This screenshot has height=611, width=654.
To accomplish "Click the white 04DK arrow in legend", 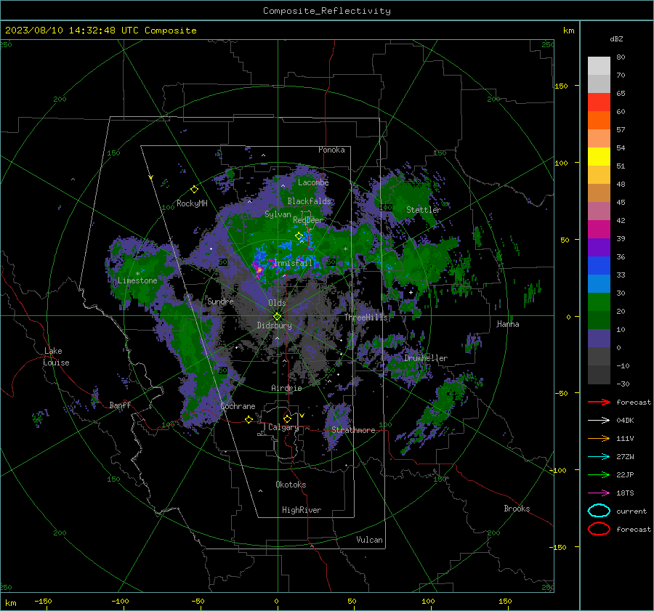I will tap(599, 420).
